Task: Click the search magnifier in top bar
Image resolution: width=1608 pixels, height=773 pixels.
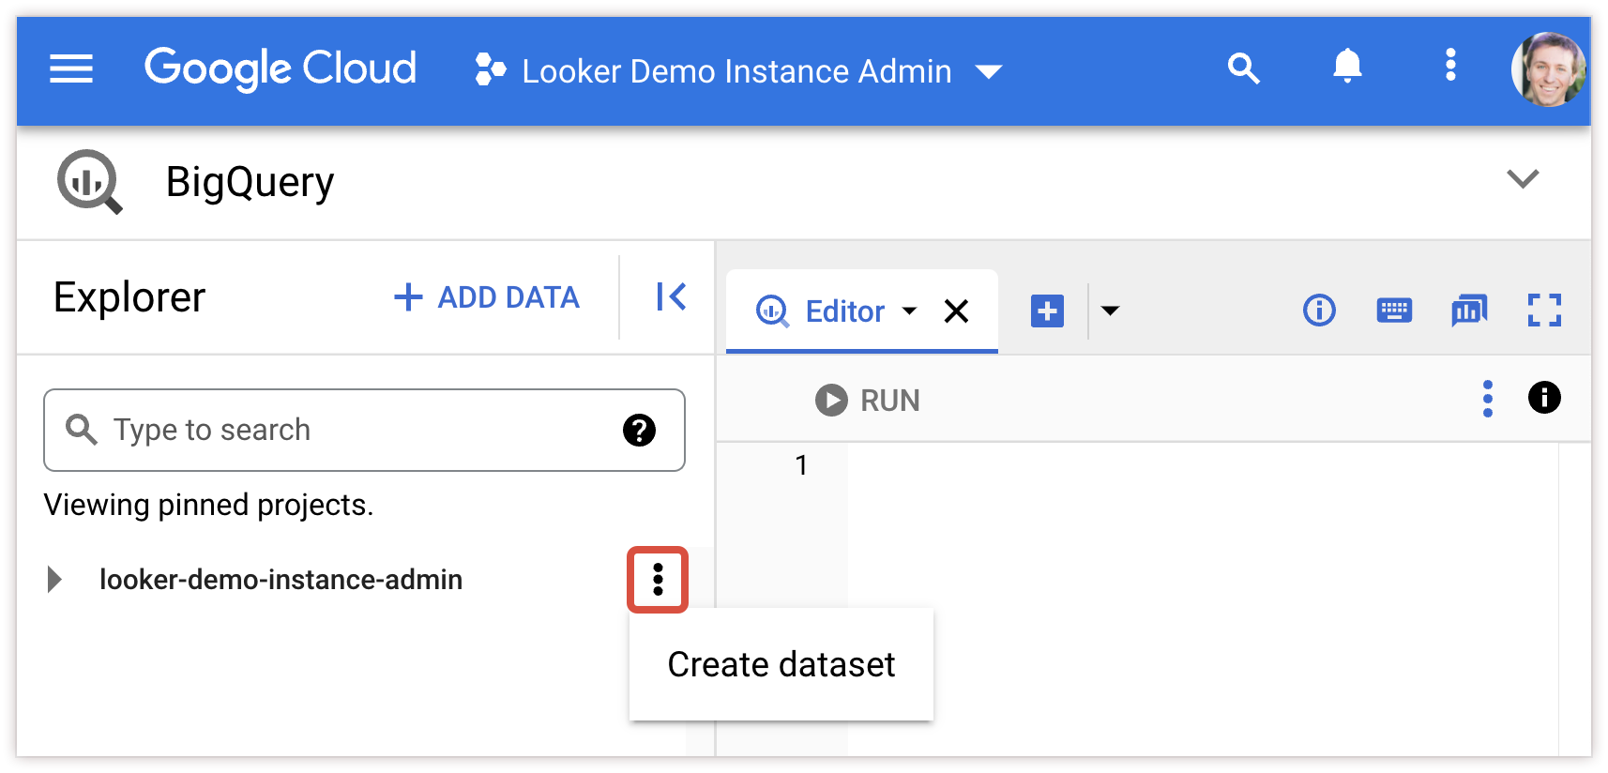Action: (1243, 68)
